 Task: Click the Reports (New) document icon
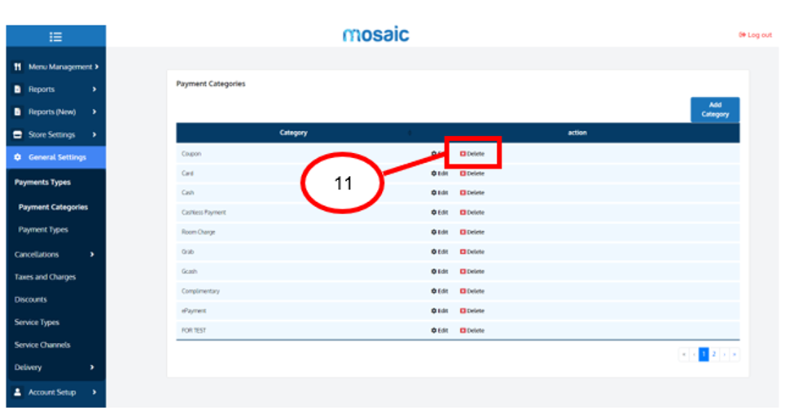[18, 112]
